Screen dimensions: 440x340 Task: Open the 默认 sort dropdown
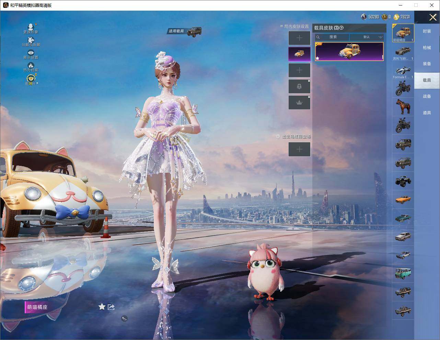point(367,37)
